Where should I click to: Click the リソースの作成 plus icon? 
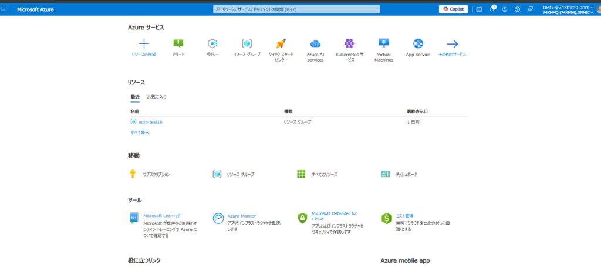click(144, 43)
